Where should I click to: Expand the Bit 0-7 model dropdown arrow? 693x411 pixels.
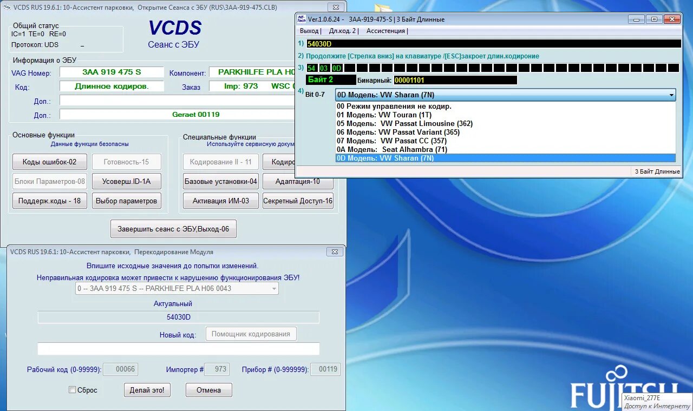click(x=671, y=95)
